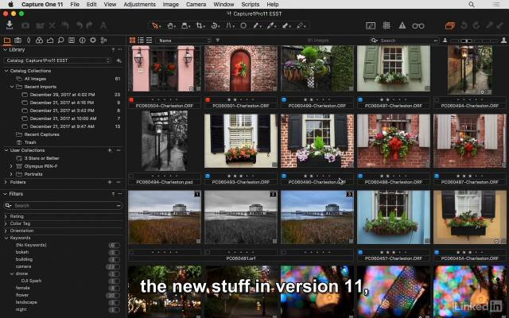Click the grid overlay icon in the toolbar
The height and width of the screenshot is (318, 509).
click(387, 25)
